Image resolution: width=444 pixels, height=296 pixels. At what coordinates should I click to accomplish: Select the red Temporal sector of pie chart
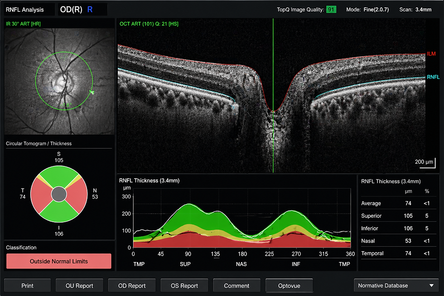point(41,195)
